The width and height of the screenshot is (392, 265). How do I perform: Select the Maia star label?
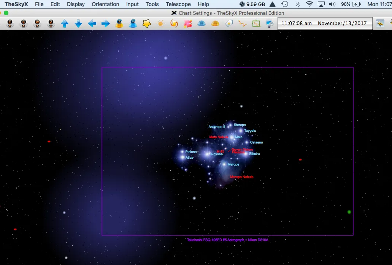[x=239, y=137]
